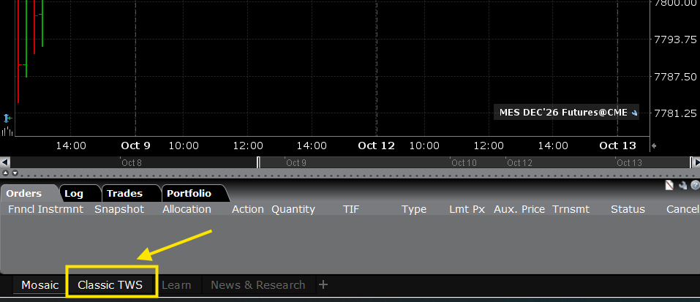Click the Oct 8 area of the timeline scrollbar
700x302 pixels.
click(x=132, y=163)
